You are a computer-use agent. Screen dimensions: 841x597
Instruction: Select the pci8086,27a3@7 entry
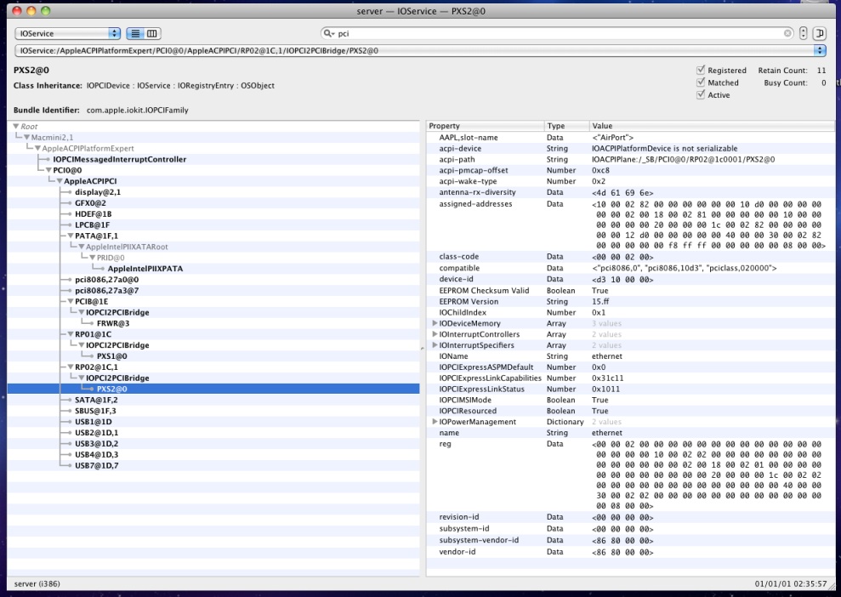pyautogui.click(x=107, y=290)
